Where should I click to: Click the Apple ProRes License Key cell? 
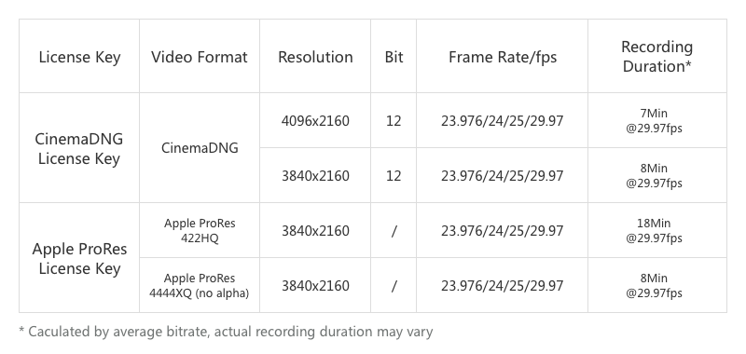79,258
